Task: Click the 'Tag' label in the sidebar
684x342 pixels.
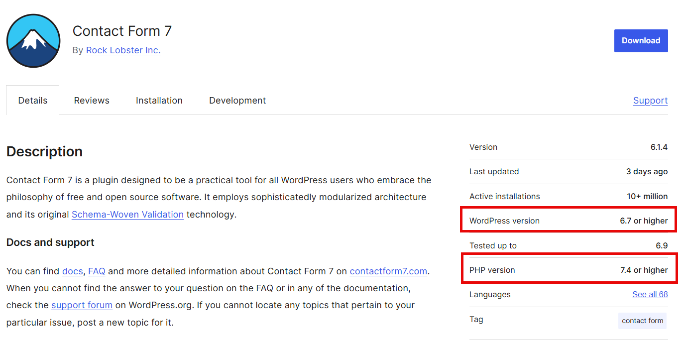Action: click(476, 320)
